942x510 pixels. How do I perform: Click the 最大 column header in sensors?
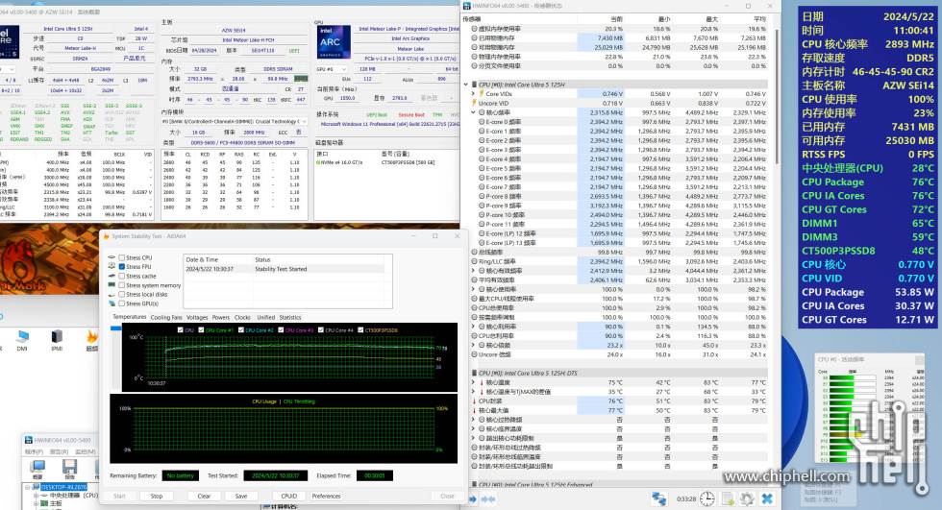point(713,19)
